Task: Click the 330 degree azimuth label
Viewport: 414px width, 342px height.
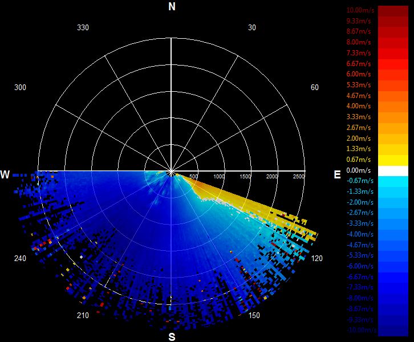Action: [x=83, y=27]
